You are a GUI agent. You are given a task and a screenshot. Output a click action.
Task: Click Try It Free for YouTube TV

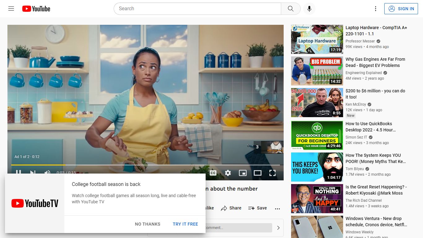coord(185,224)
